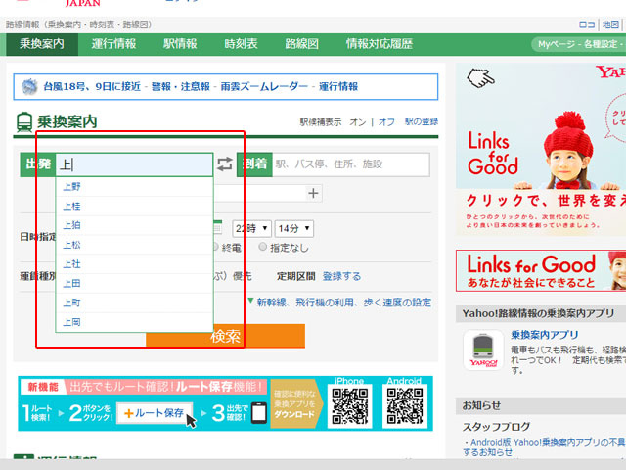Click the ダウンロード arrow in the app banner
Screen dimensions: 626x470
point(296,403)
